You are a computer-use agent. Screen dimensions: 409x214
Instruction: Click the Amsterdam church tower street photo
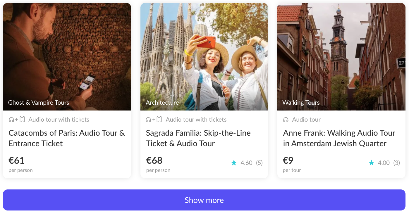click(341, 53)
